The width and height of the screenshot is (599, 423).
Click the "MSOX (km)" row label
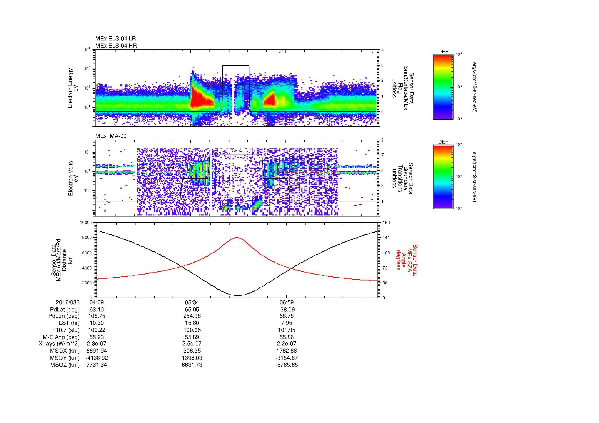(65, 351)
